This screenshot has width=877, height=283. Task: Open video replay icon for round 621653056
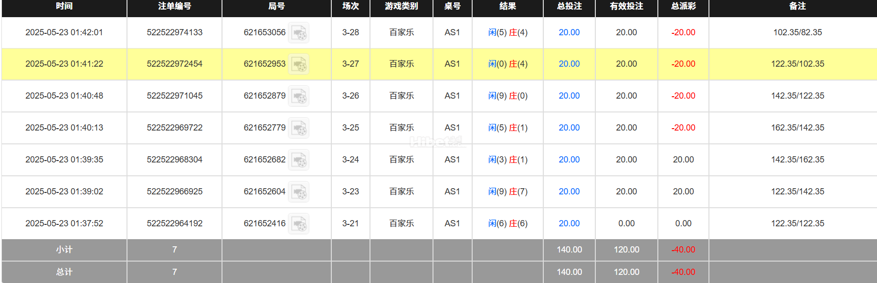coord(299,33)
